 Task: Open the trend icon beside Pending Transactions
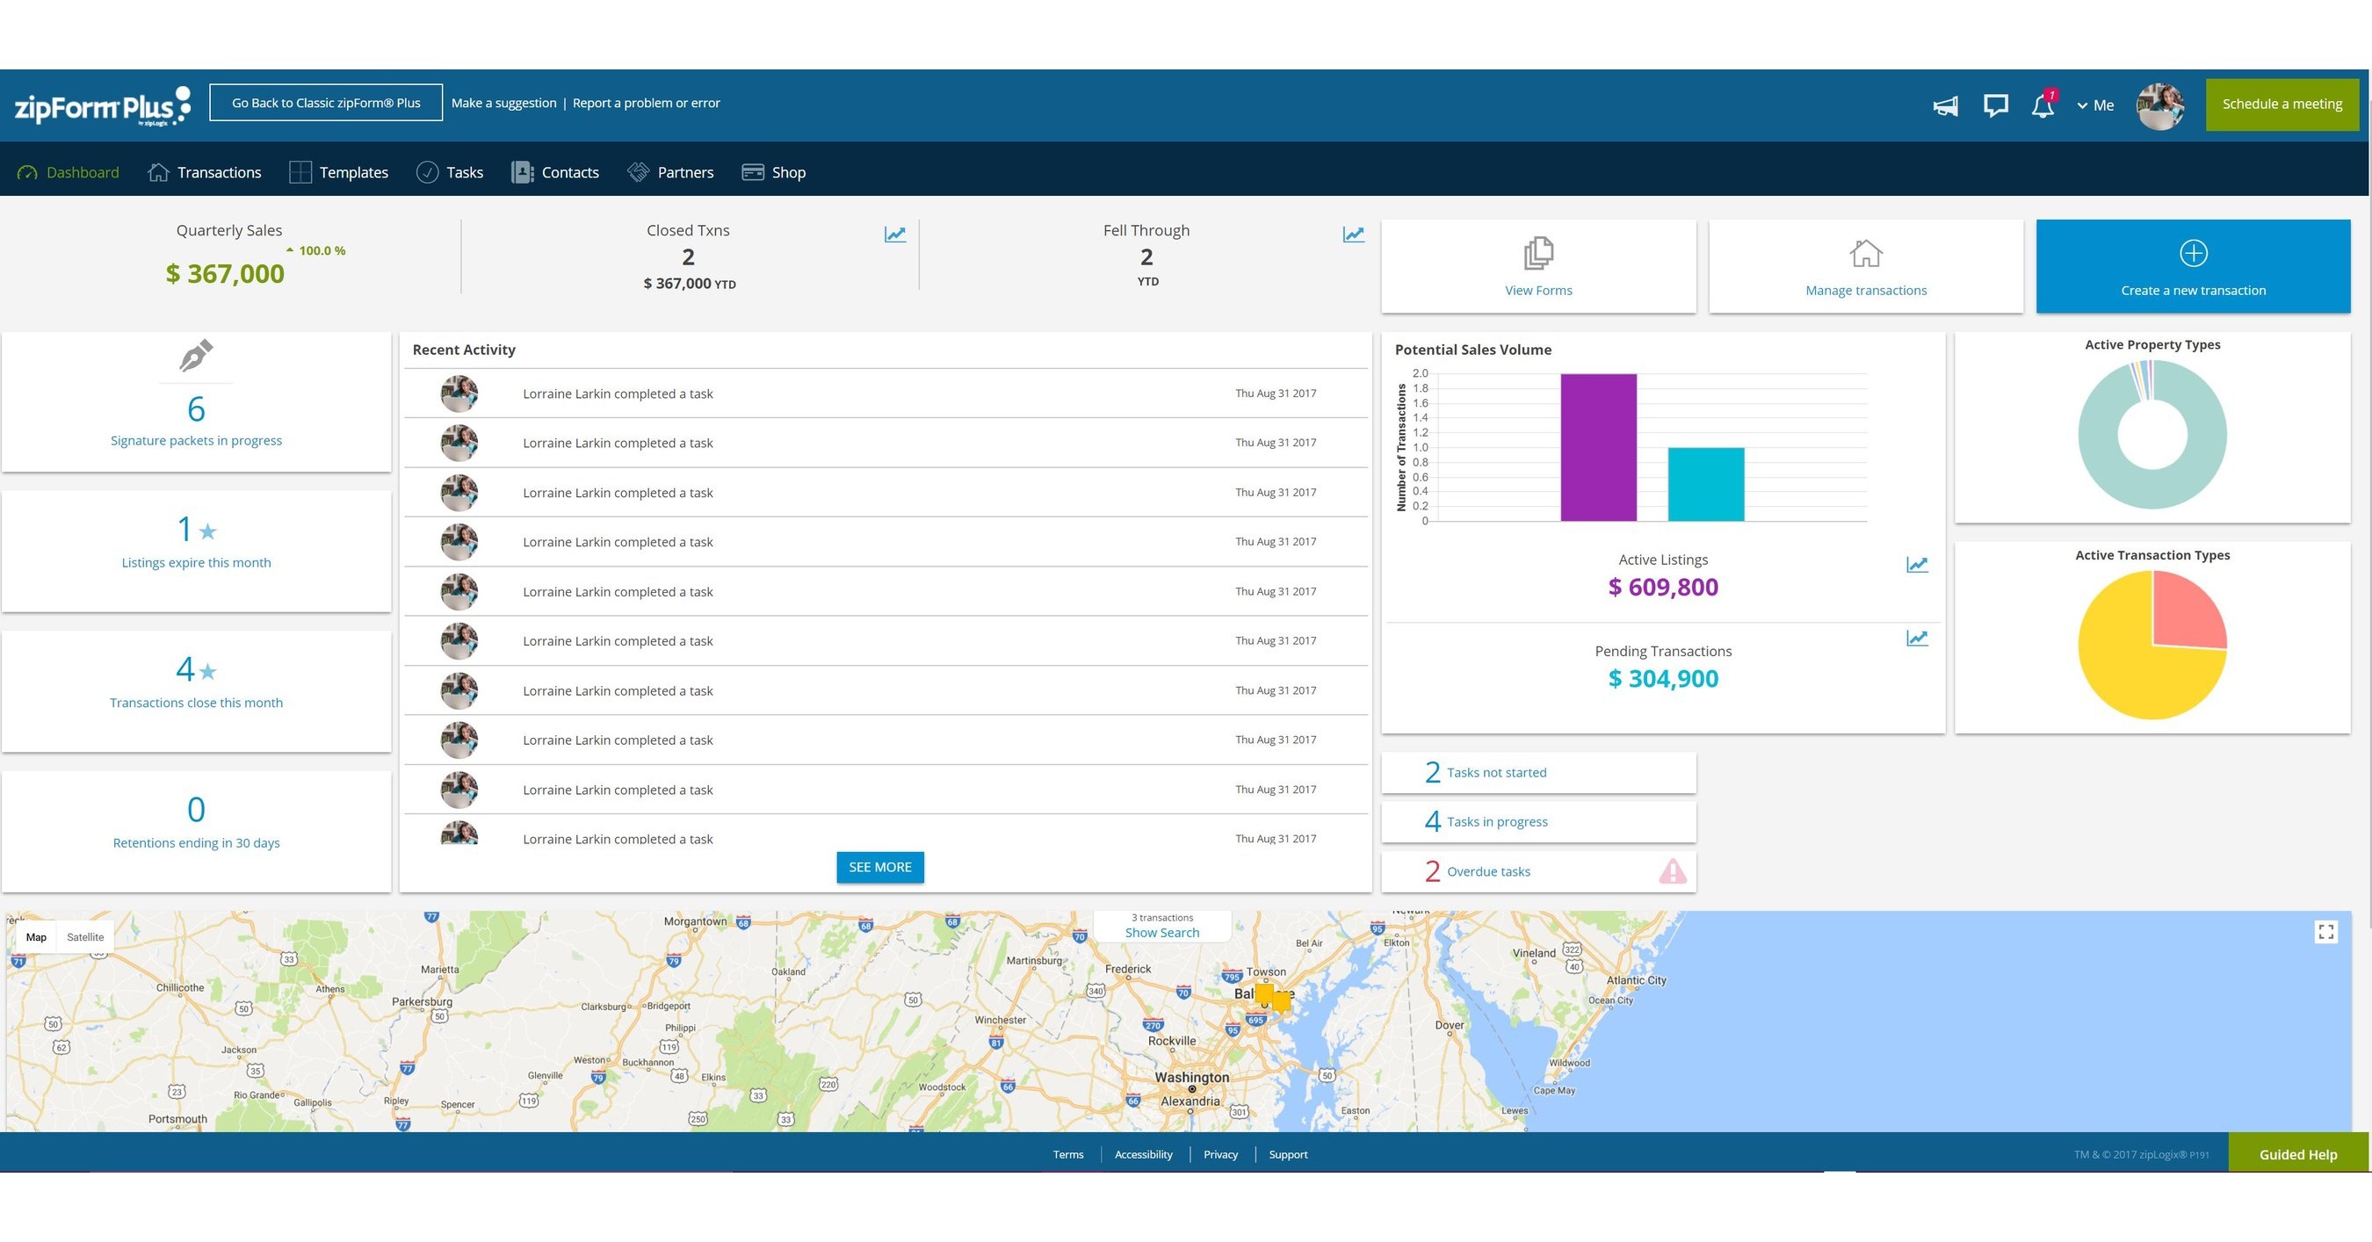click(x=1917, y=637)
